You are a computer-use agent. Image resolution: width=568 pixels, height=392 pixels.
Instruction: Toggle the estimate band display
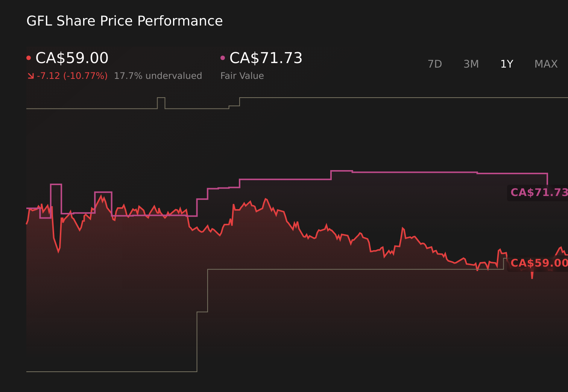[x=339, y=98]
